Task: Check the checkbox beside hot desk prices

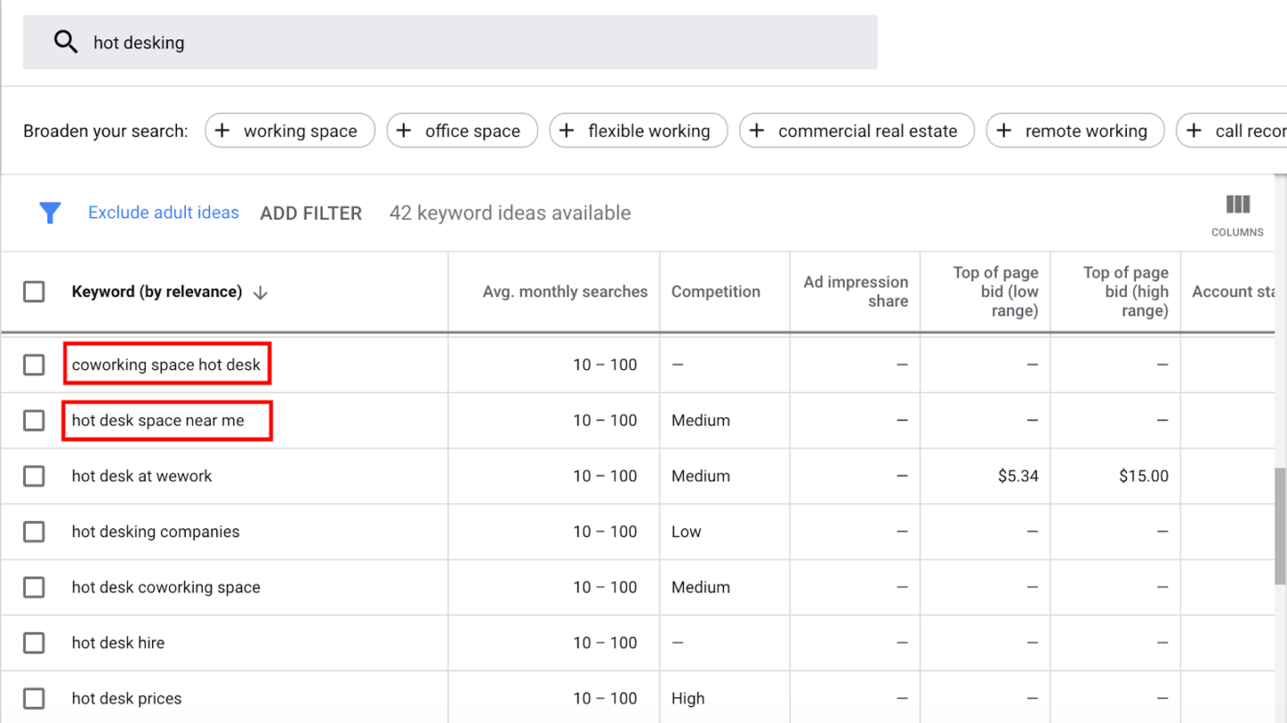Action: (x=33, y=698)
